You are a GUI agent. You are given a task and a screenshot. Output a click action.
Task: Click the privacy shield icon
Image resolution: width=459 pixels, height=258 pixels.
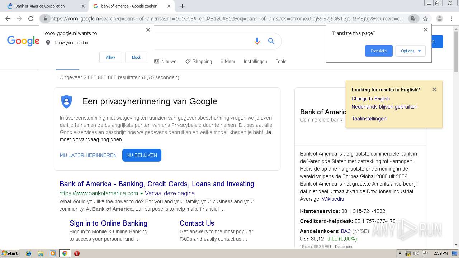[66, 102]
